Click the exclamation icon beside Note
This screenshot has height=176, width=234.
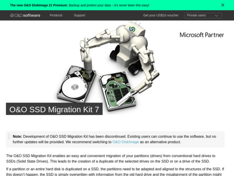click(9, 136)
